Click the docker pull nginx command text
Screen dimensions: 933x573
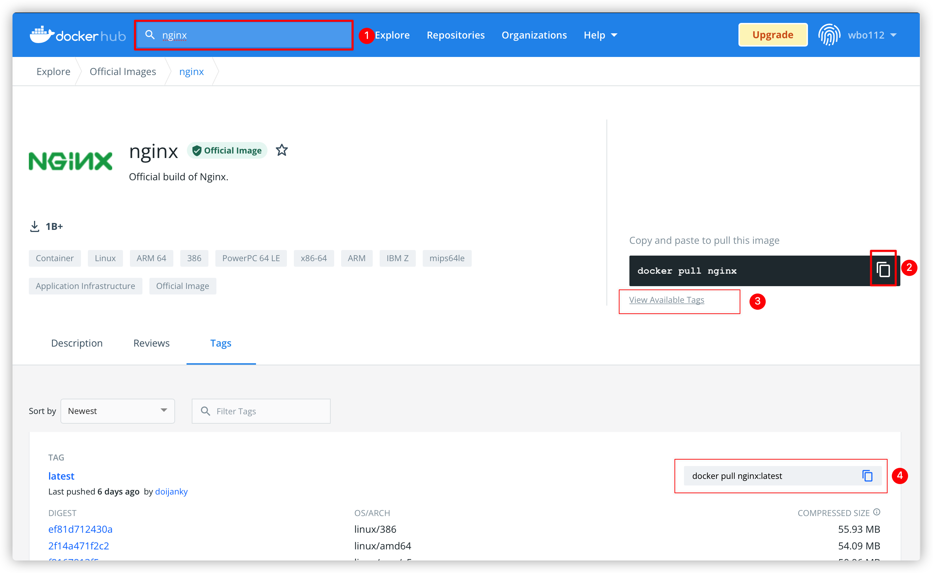[x=687, y=271]
